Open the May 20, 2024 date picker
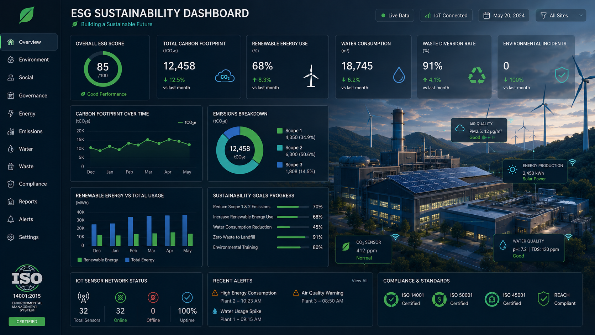Viewport: 595px width, 335px height. (x=504, y=15)
